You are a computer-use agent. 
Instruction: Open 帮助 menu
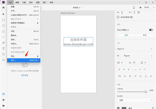(51, 2)
